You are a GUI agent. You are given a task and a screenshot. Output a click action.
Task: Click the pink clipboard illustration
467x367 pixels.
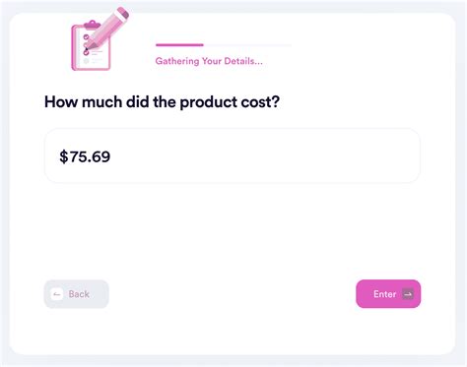91,46
